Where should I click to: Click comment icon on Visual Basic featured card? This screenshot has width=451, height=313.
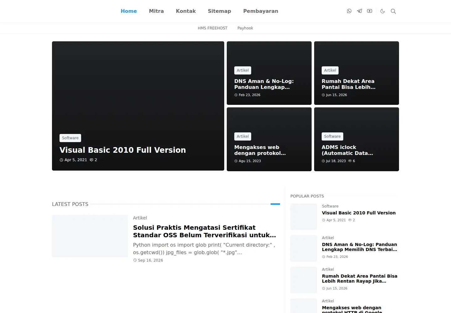coord(91,160)
